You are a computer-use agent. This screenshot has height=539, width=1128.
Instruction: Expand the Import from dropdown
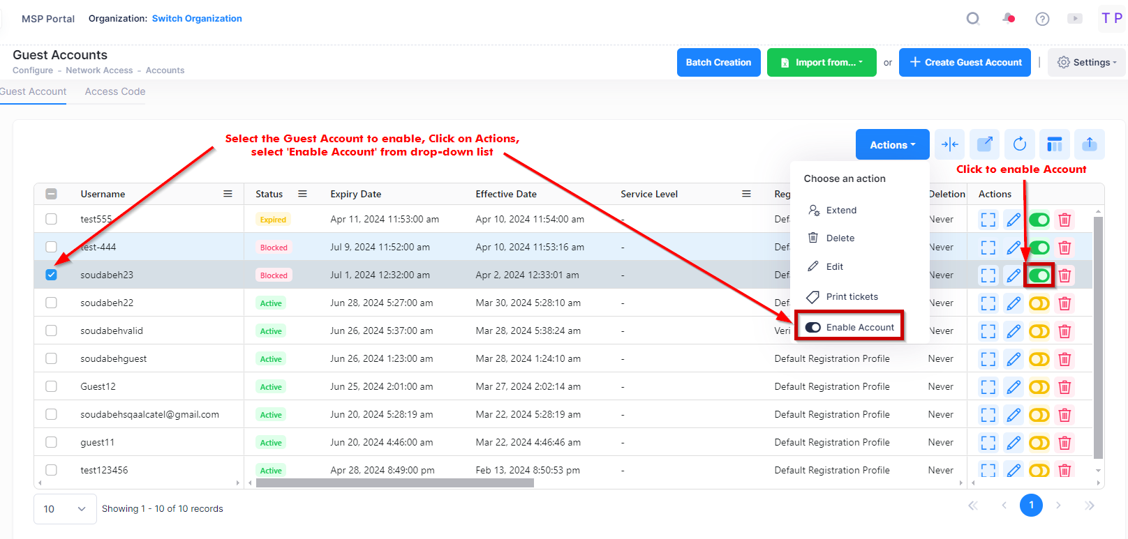coord(822,62)
